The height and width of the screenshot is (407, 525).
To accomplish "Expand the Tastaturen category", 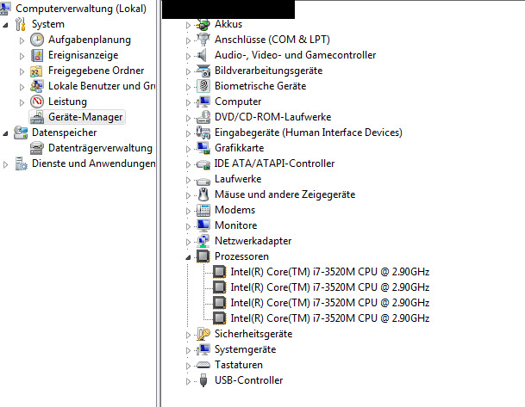I will click(x=188, y=366).
